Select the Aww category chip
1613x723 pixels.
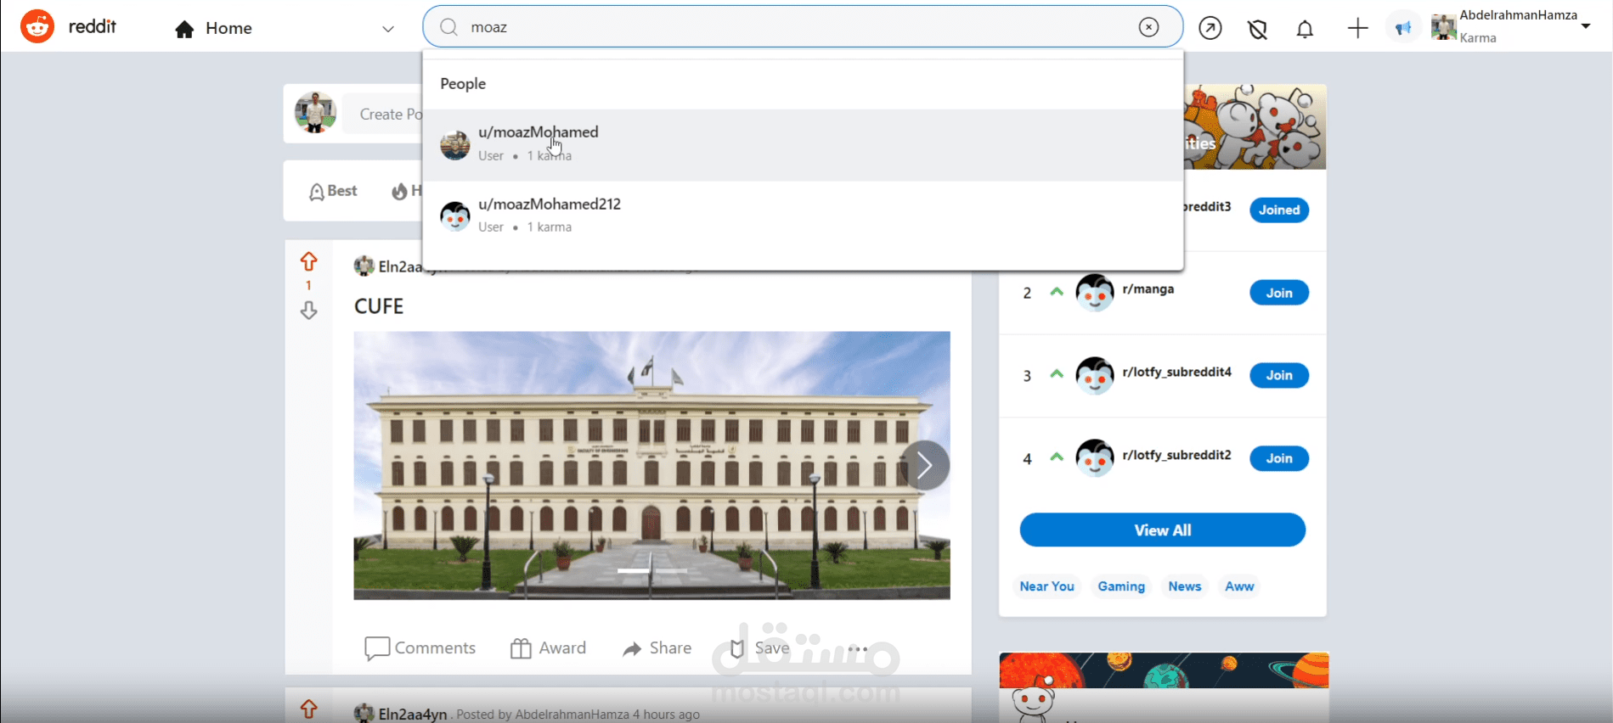1239,586
